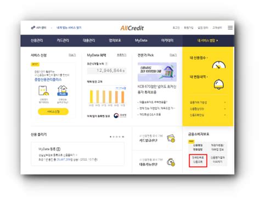Expand the 내 서비스 열람 panel
This screenshot has width=260, height=200.
pos(208,41)
